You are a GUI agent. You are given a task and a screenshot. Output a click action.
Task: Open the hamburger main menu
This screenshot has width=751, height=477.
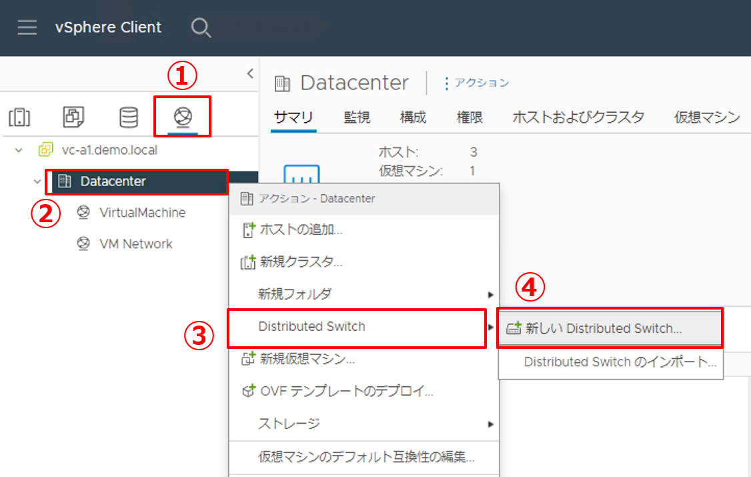point(27,27)
